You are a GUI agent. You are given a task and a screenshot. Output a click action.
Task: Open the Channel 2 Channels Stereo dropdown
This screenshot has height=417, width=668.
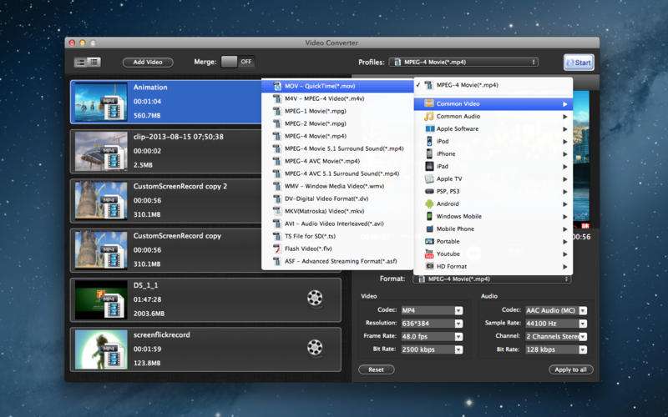click(556, 337)
